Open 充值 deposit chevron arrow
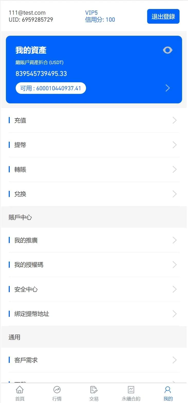The width and height of the screenshot is (188, 403). [175, 120]
